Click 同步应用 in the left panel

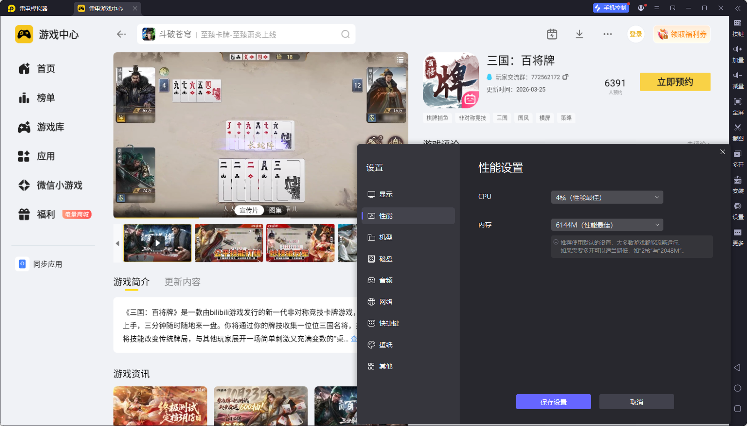point(39,264)
